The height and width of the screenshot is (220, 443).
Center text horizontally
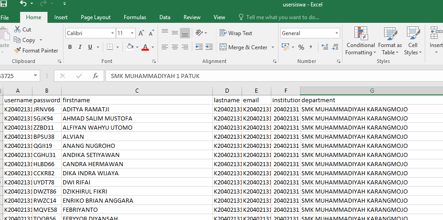coord(175,47)
